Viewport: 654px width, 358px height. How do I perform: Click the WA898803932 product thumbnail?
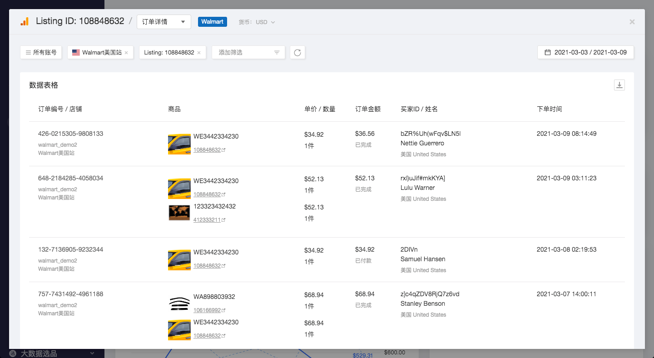(x=179, y=303)
